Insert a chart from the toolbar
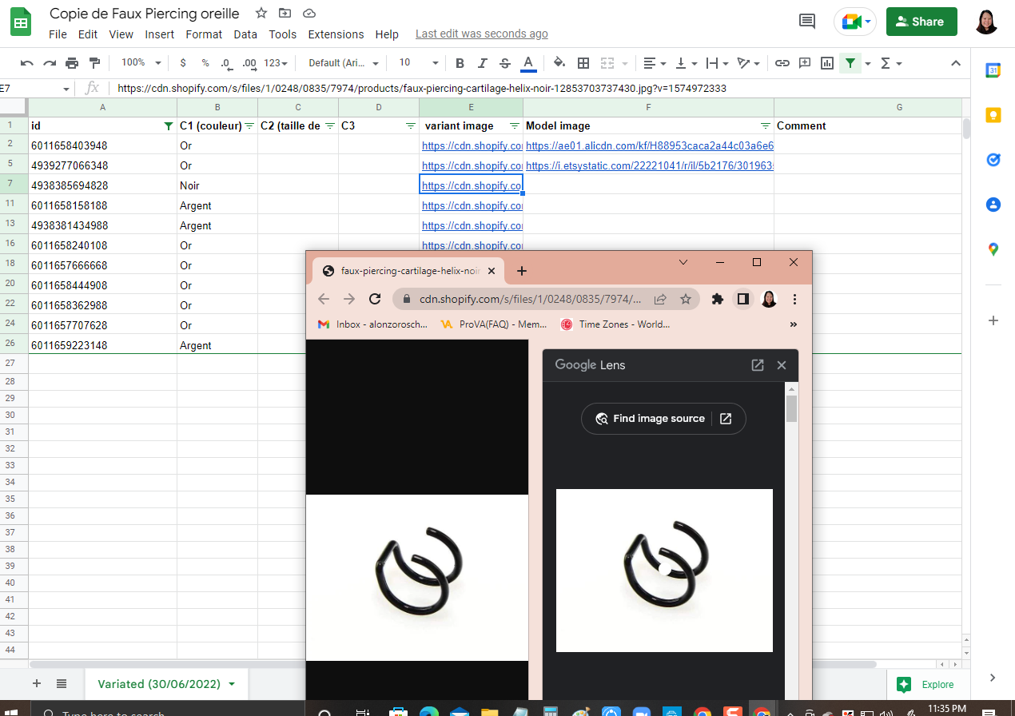The width and height of the screenshot is (1015, 716). 827,63
